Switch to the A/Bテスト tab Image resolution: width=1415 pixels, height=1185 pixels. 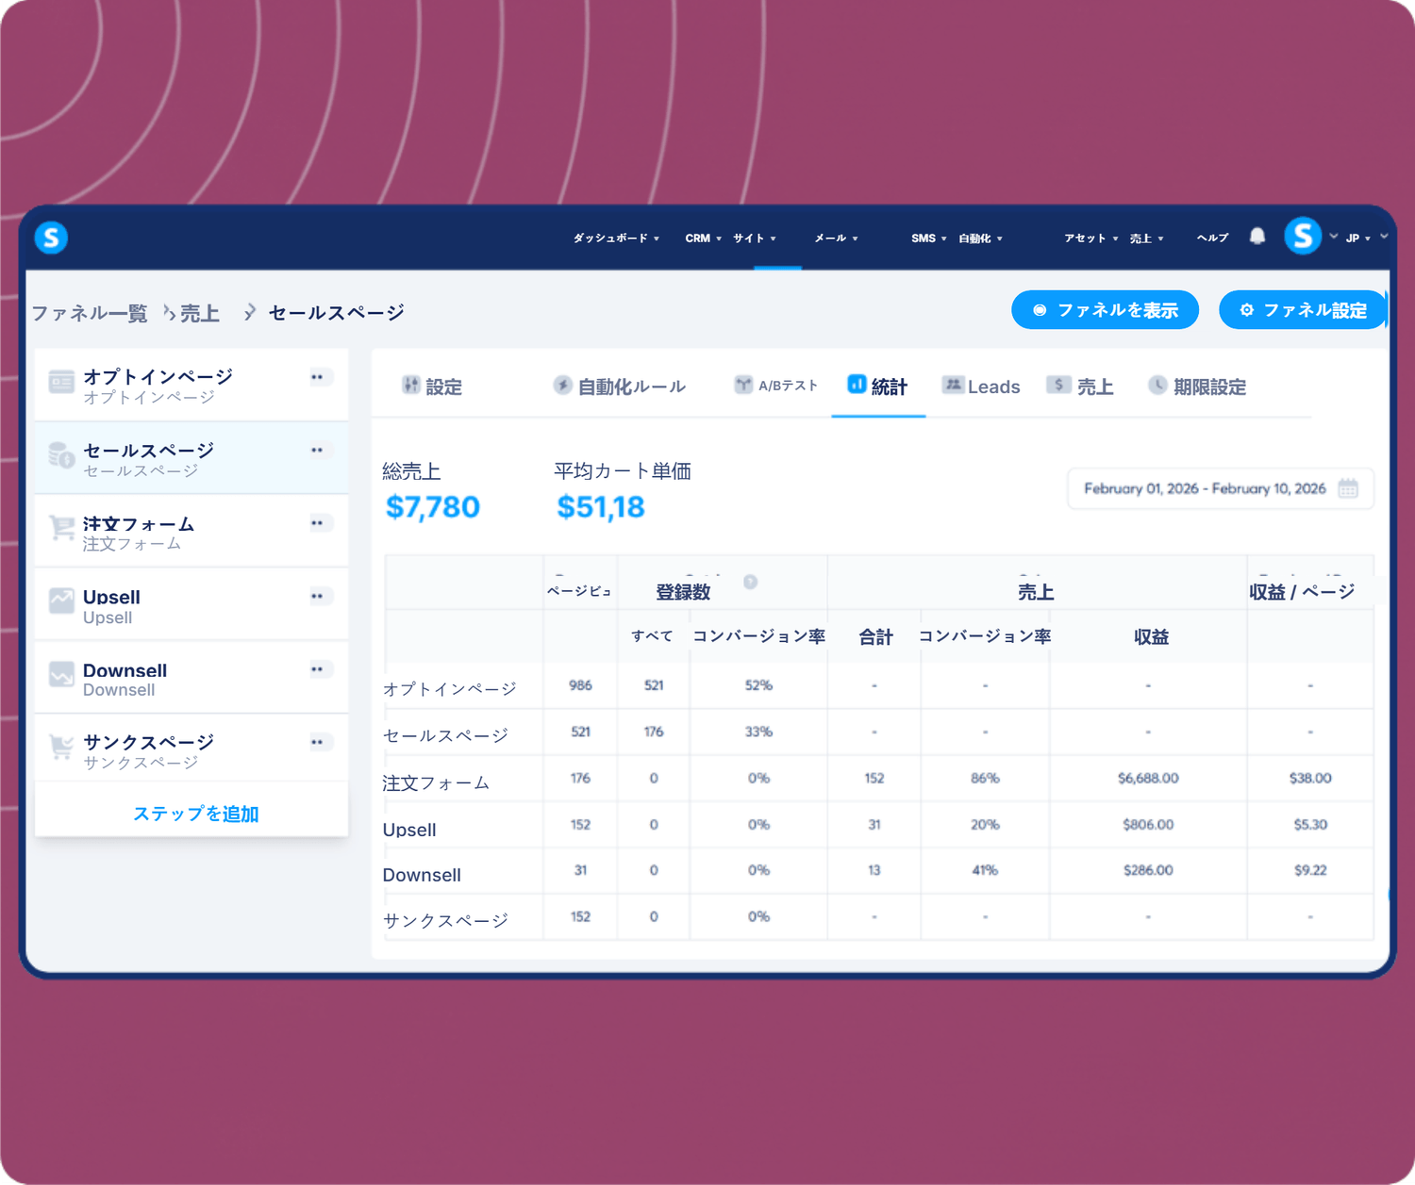[776, 386]
